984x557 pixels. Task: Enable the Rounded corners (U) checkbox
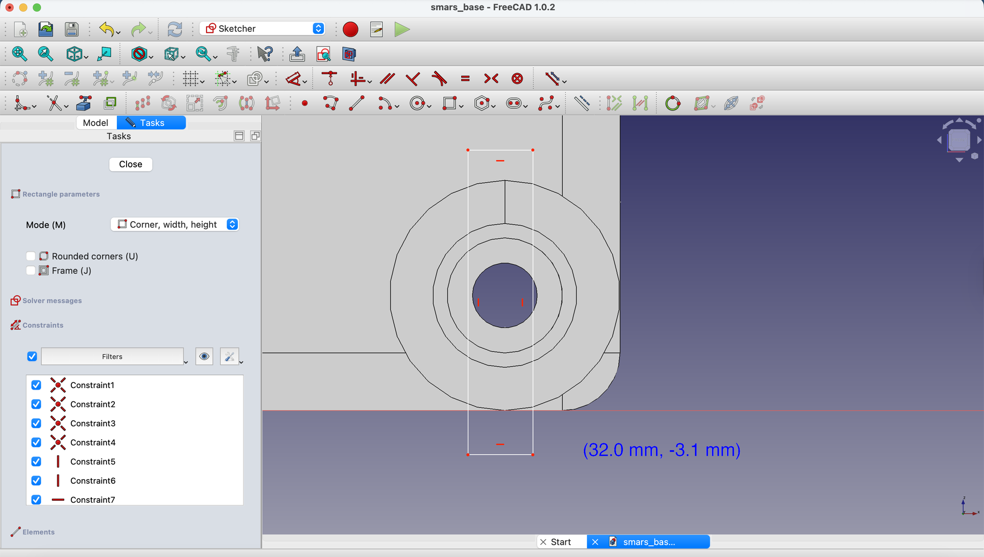[x=31, y=256]
